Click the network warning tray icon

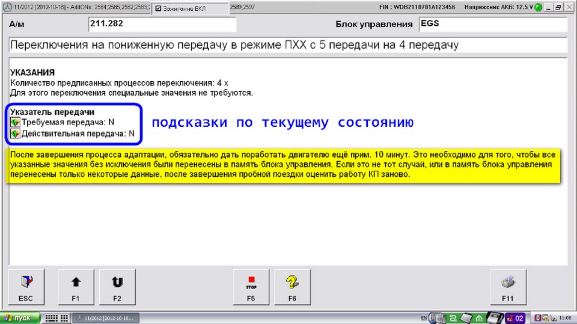click(545, 318)
